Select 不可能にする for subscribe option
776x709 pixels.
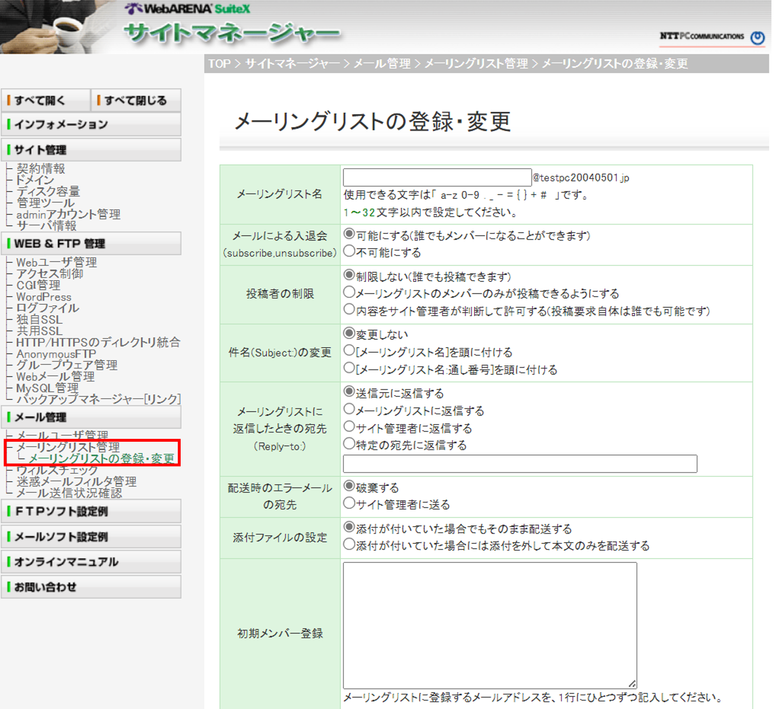pyautogui.click(x=349, y=251)
